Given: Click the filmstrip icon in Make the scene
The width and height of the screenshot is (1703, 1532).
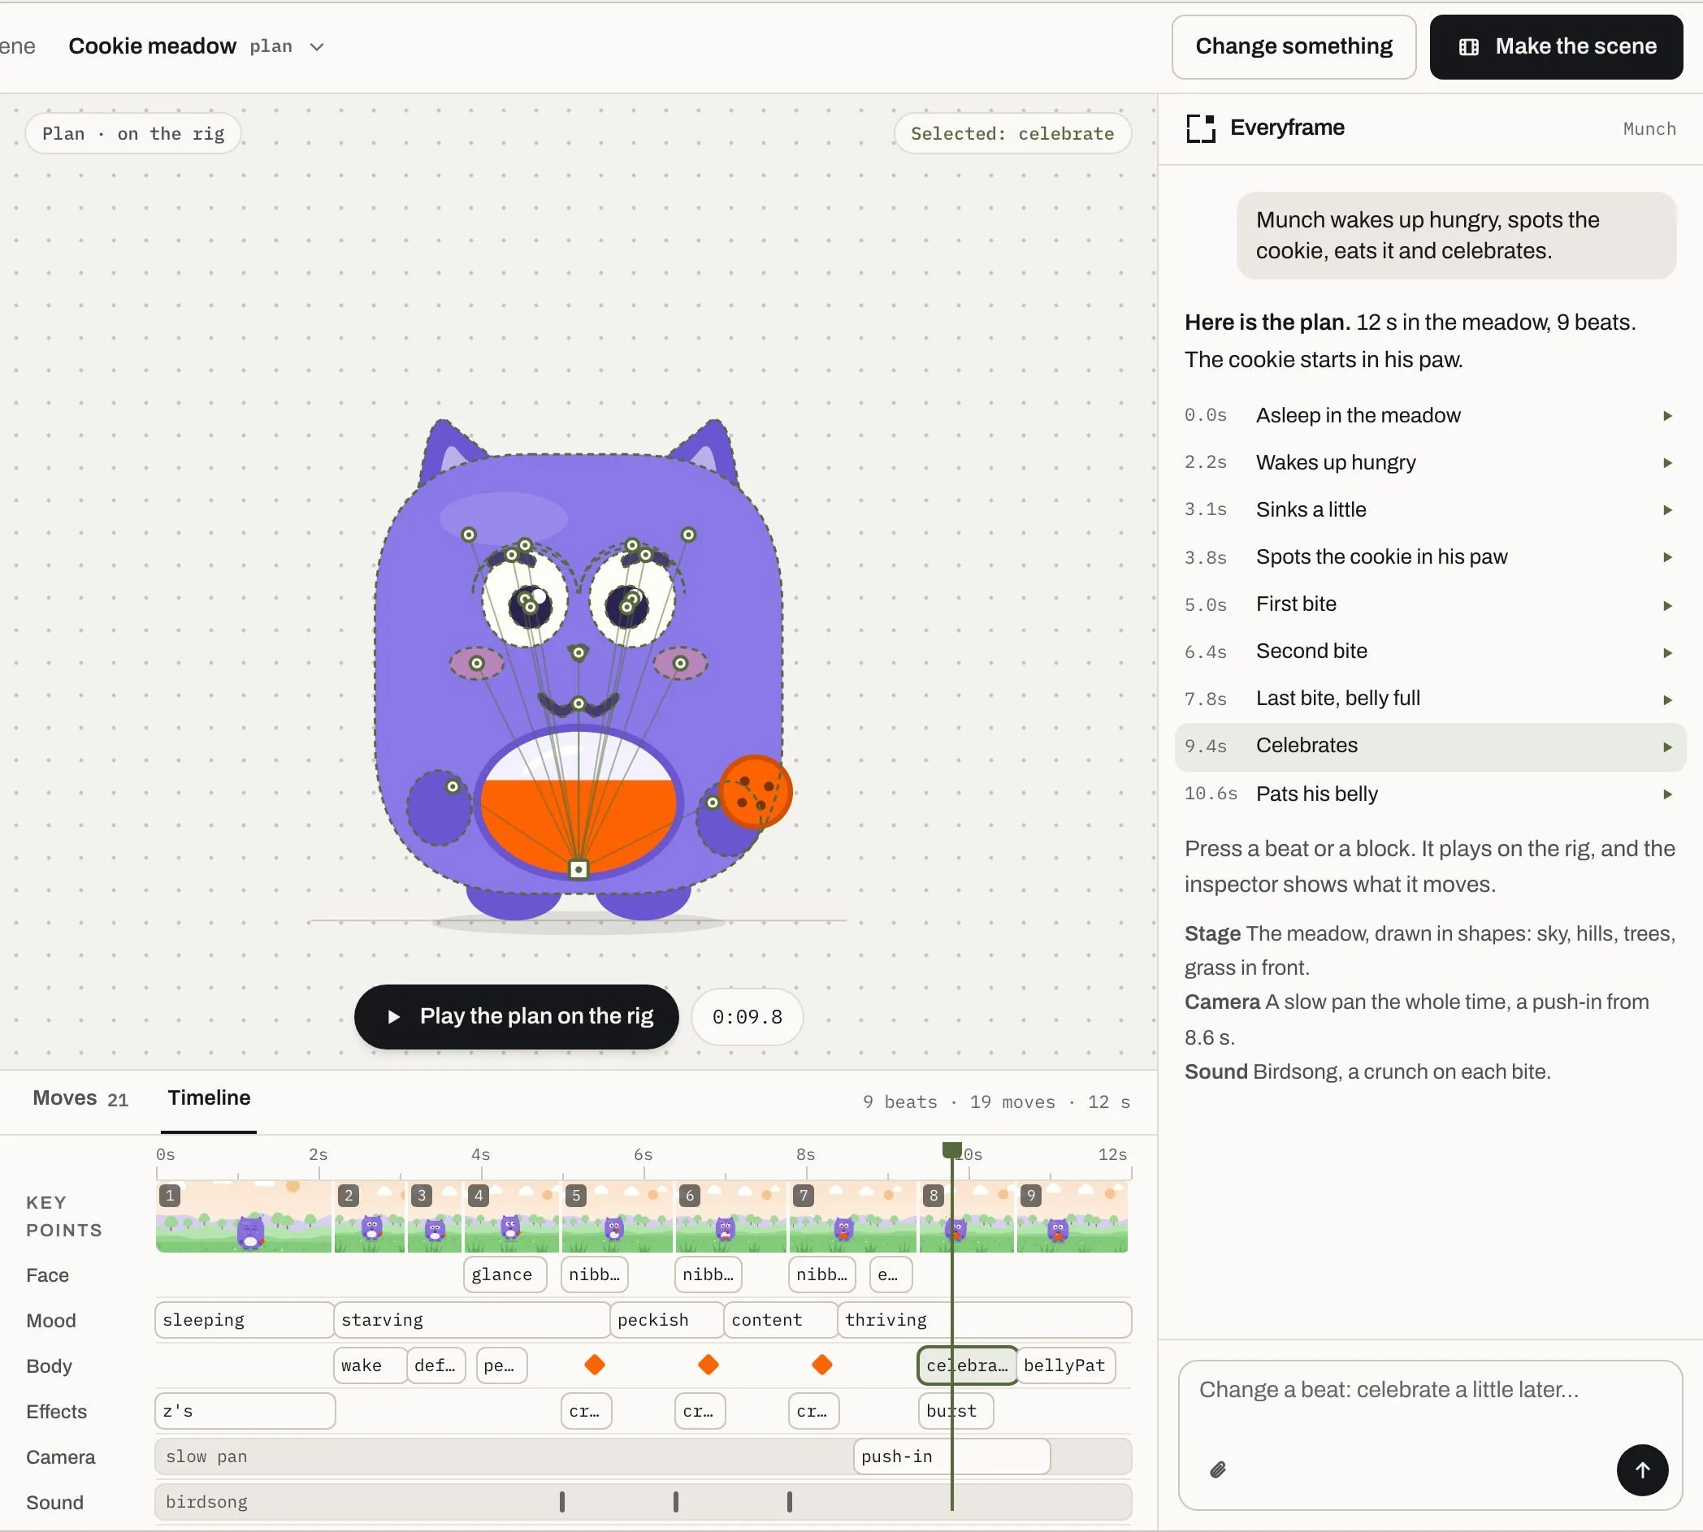Looking at the screenshot, I should click(1468, 47).
